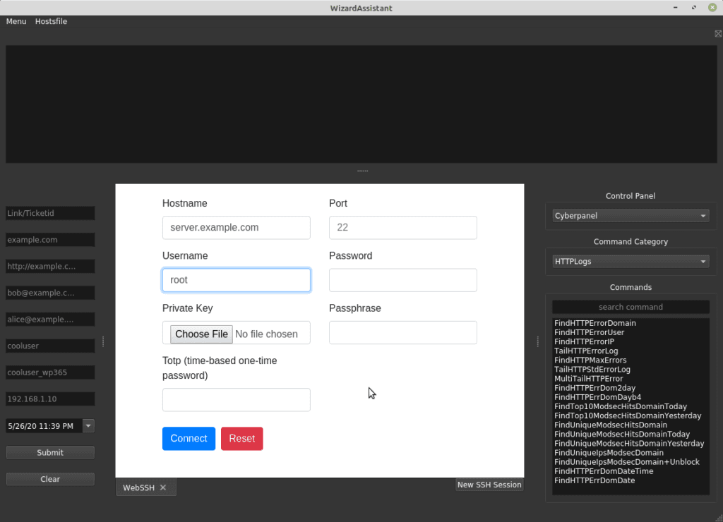The height and width of the screenshot is (522, 723).
Task: Focus the Password input field
Action: [403, 280]
